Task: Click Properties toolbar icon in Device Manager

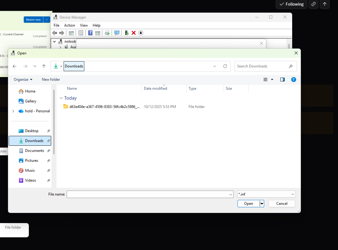Action: click(x=81, y=33)
